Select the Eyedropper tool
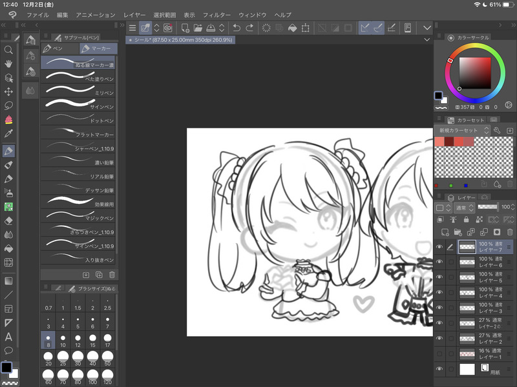Screen dimensions: 517x387 pyautogui.click(x=8, y=134)
